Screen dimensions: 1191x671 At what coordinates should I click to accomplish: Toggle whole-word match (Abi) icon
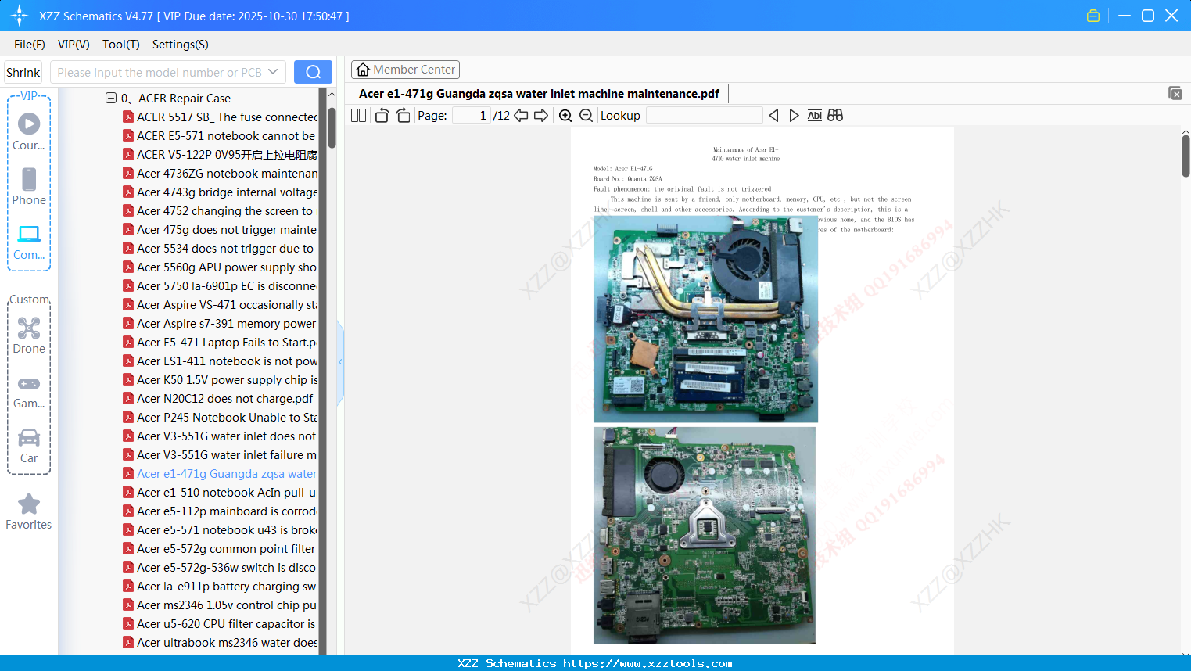pos(814,116)
